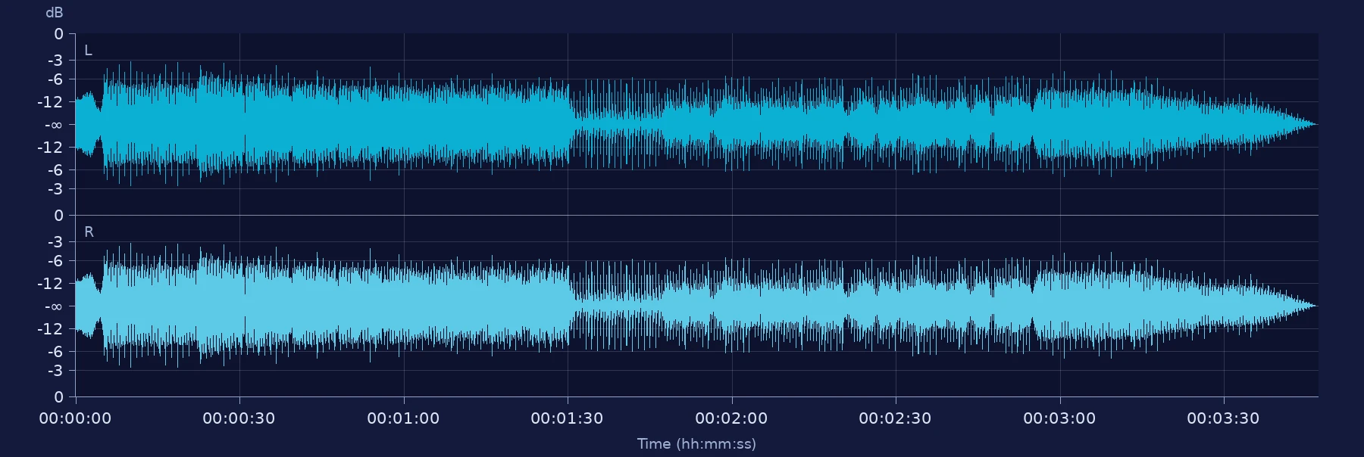The image size is (1364, 457).
Task: Click the 00:03:00 time axis label
Action: pos(1059,418)
